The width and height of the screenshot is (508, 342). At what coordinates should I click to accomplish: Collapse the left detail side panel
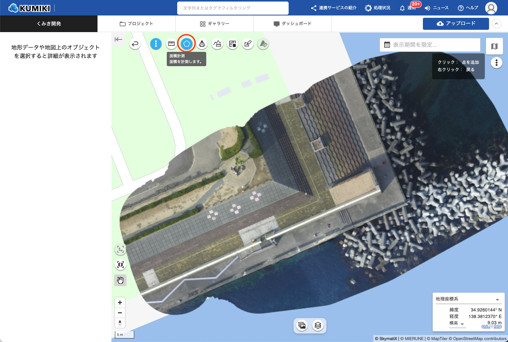click(118, 39)
